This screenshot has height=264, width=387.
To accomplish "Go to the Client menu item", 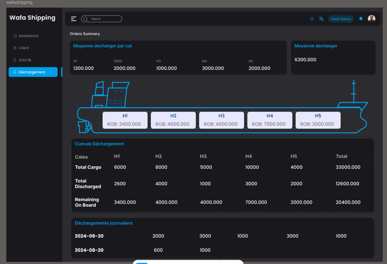I will point(24,48).
